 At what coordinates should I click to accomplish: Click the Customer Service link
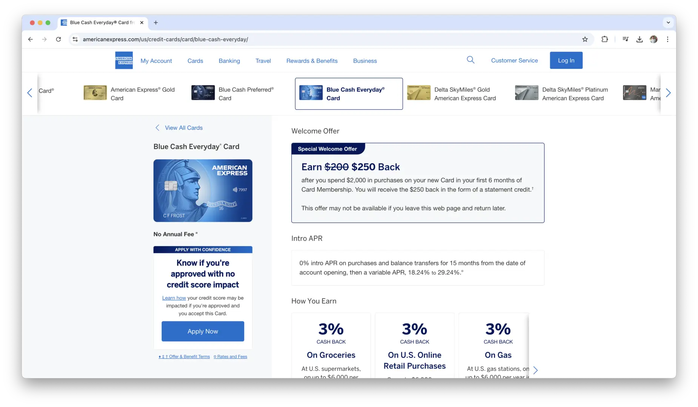click(x=514, y=60)
